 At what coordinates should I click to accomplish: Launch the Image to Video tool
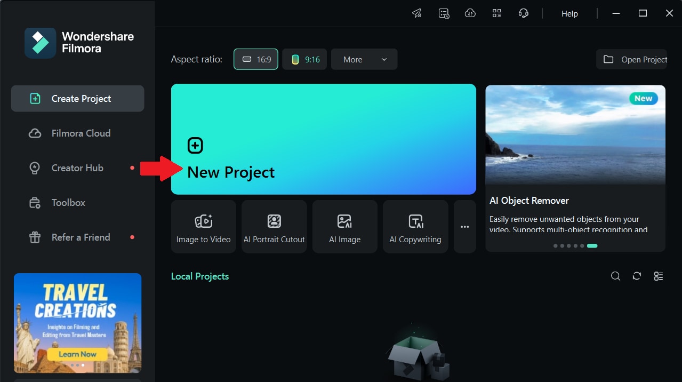coord(204,227)
